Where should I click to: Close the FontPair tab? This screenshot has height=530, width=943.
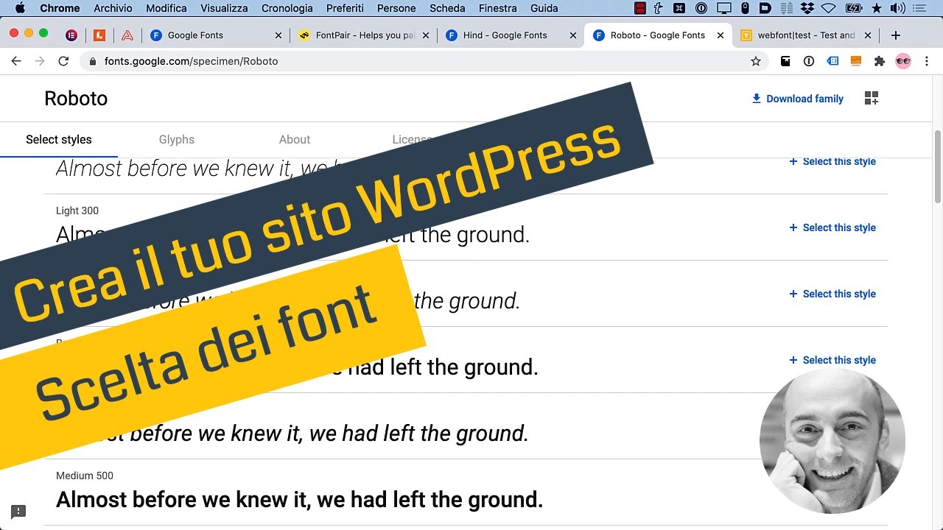pos(426,35)
